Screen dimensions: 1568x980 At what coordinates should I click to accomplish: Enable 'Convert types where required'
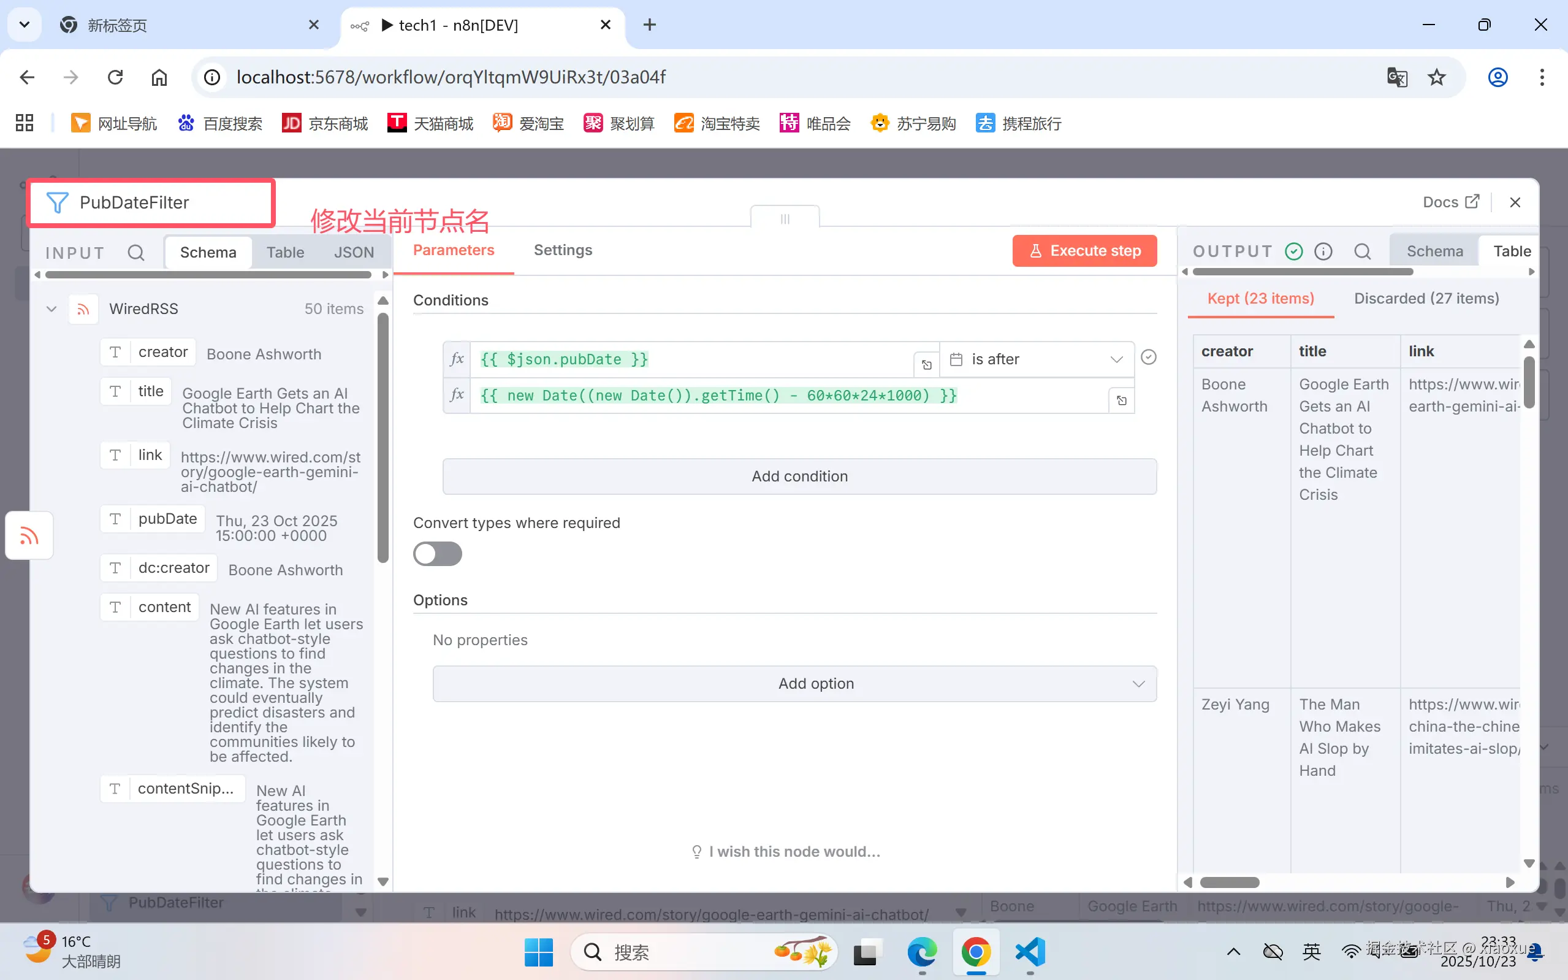pyautogui.click(x=438, y=554)
